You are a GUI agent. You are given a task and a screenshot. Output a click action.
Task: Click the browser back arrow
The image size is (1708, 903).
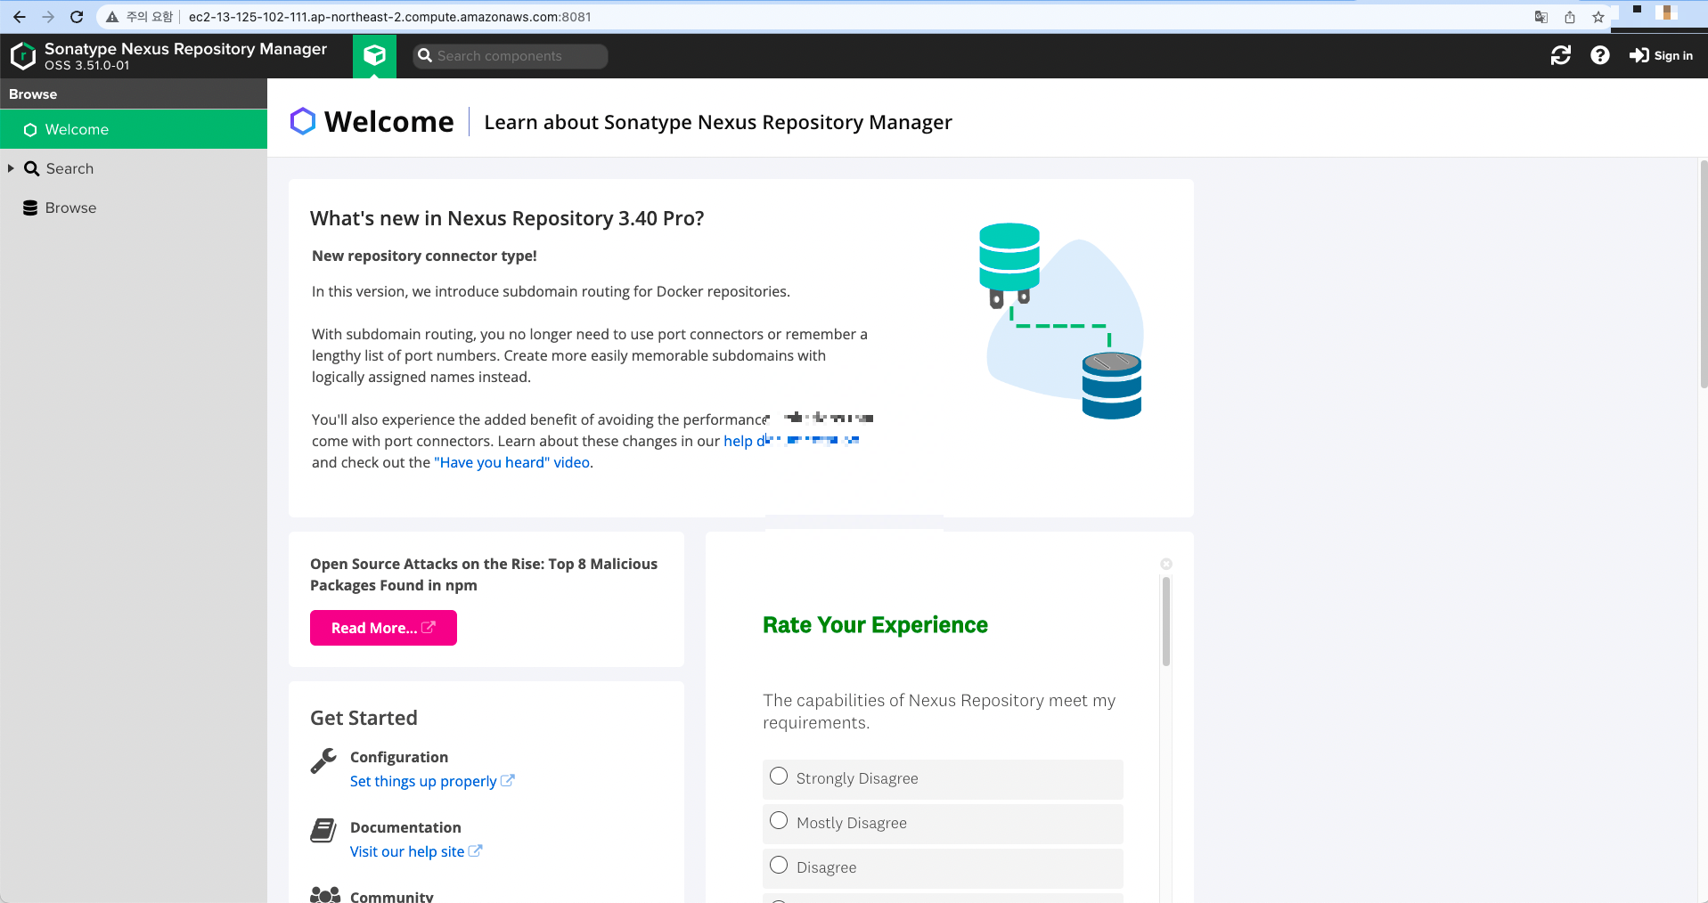(x=20, y=17)
